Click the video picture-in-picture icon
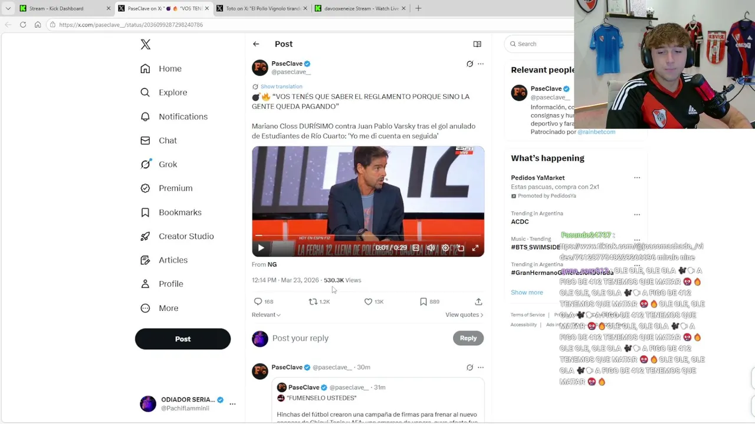This screenshot has height=424, width=755. [x=461, y=248]
